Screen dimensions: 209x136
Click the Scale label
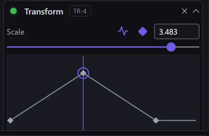[x=16, y=32]
